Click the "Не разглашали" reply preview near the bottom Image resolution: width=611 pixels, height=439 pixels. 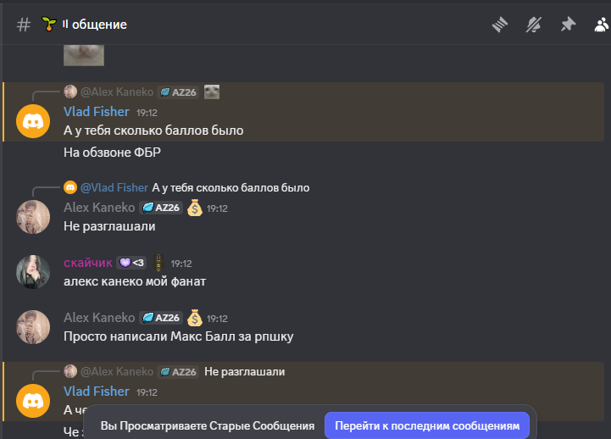click(x=245, y=371)
